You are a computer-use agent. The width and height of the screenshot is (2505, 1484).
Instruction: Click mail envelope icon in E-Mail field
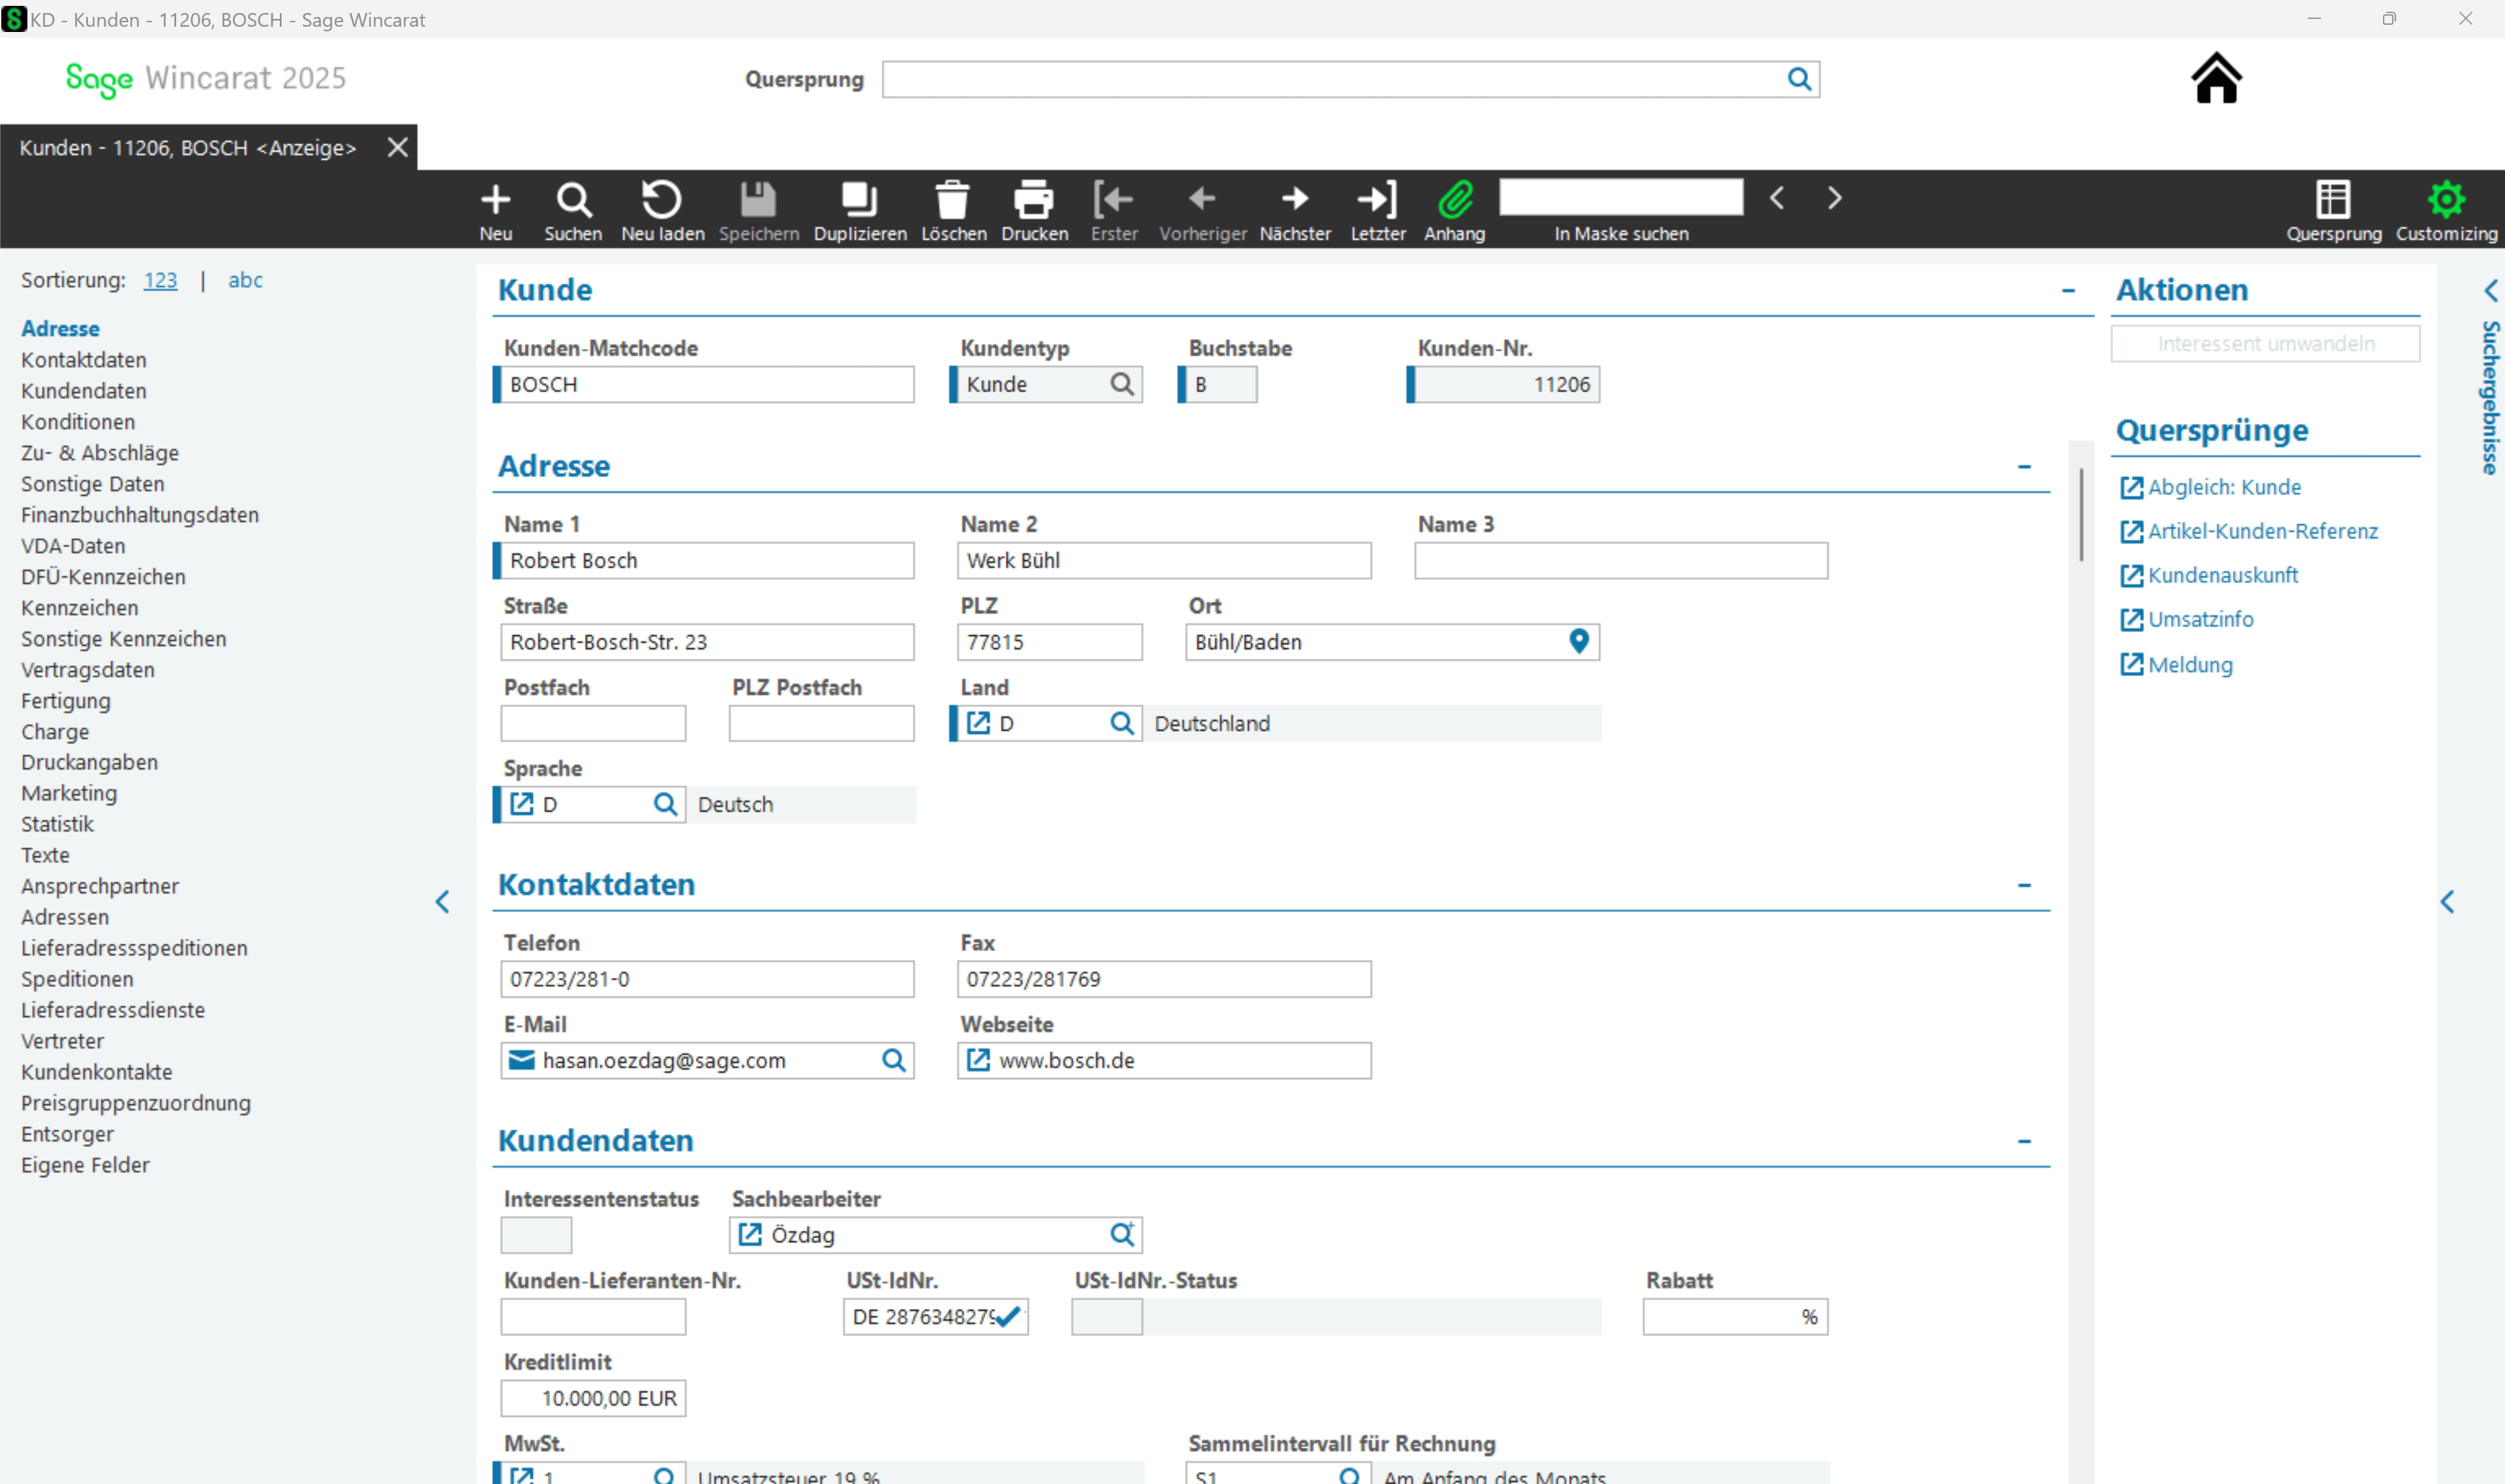pyautogui.click(x=521, y=1060)
